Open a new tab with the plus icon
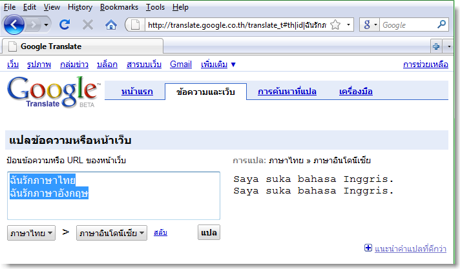Screen dimensions: 460x269 [436, 46]
